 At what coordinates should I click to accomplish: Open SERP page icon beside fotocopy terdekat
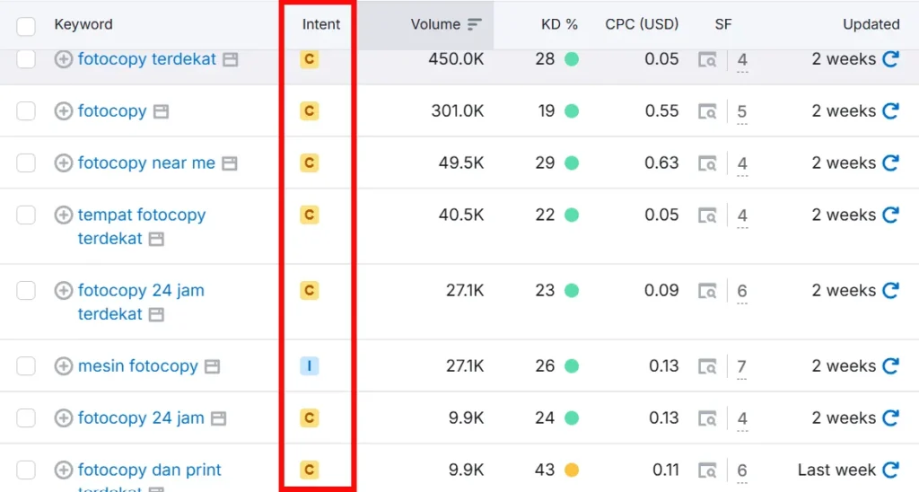point(231,60)
